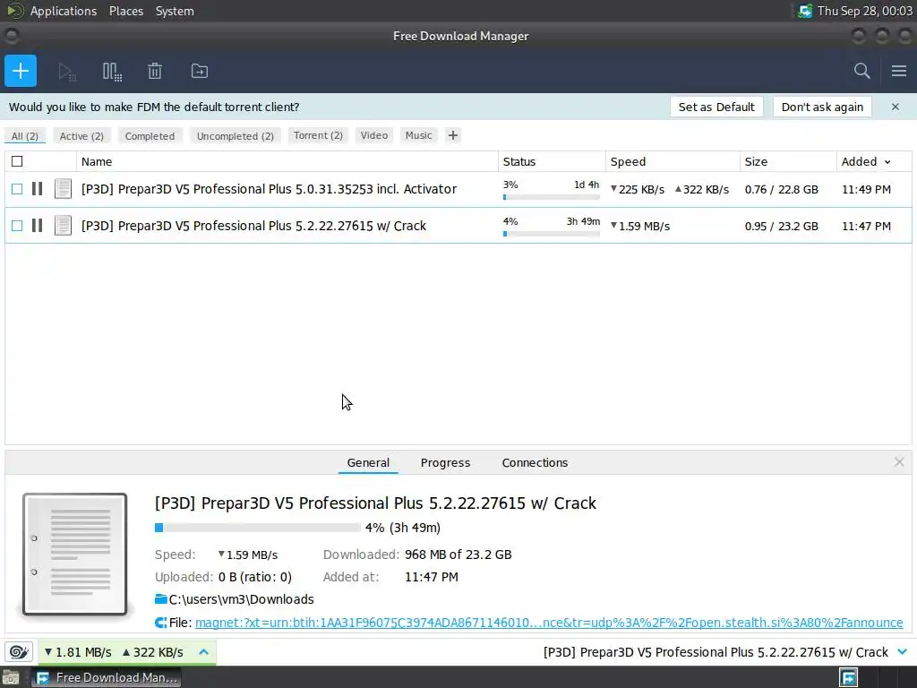The height and width of the screenshot is (688, 917).
Task: Open the folder icon next to C:\users\vm3\Downloads
Action: point(161,599)
